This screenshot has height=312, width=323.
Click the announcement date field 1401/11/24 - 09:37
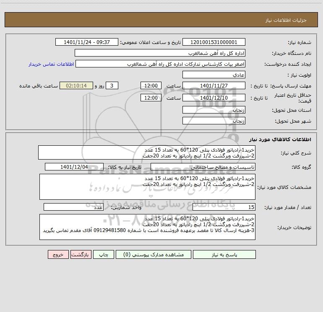click(x=87, y=42)
